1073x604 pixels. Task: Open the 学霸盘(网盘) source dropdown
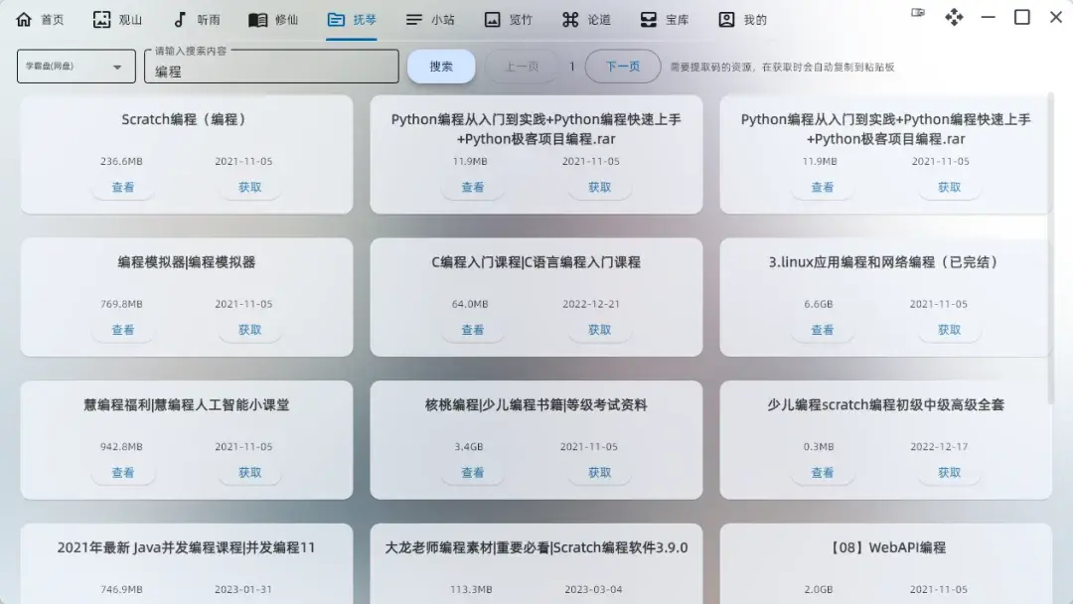click(76, 66)
